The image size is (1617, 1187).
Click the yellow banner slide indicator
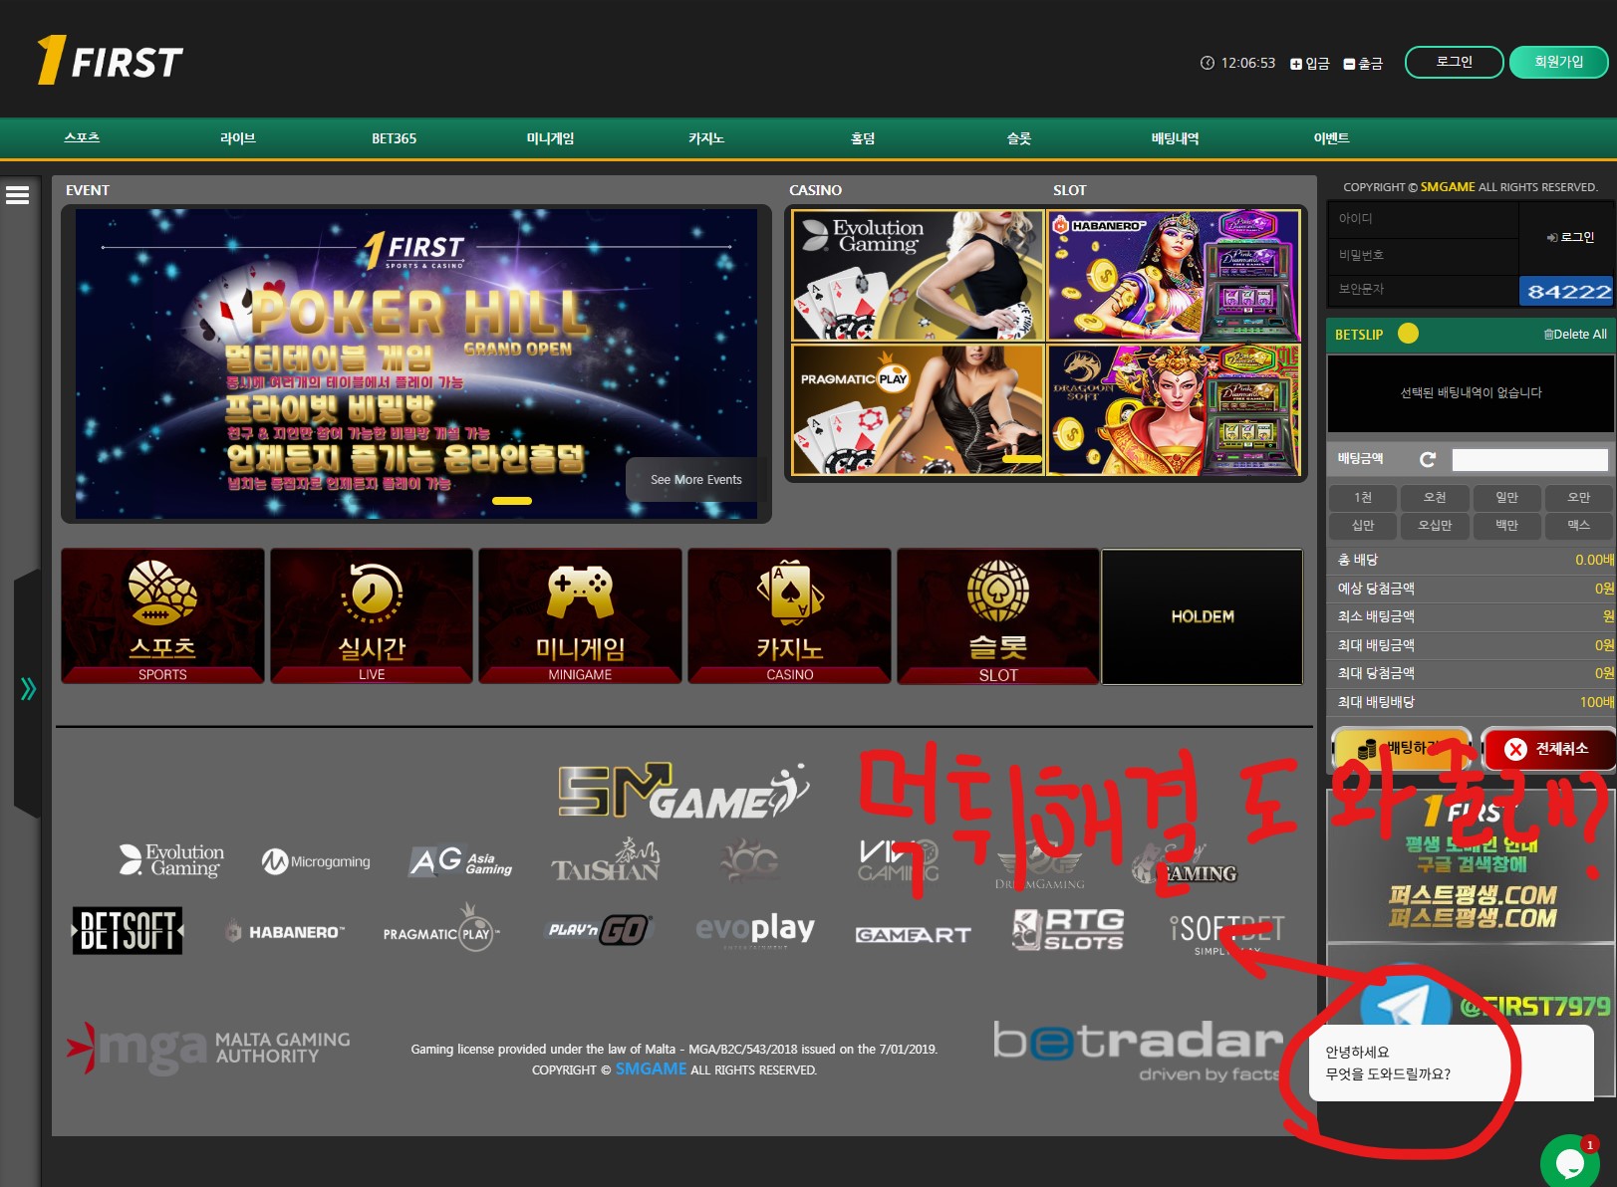pos(512,501)
